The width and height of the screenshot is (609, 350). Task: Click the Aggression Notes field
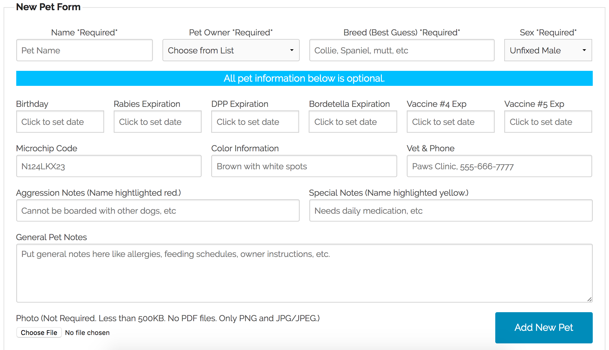(x=157, y=210)
